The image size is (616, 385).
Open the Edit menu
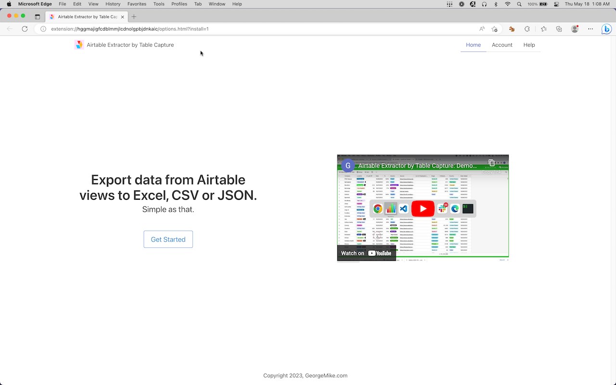77,4
